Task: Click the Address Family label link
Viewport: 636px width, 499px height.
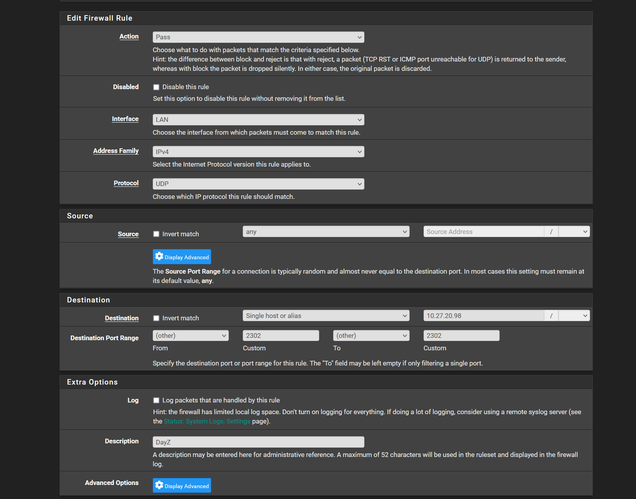Action: coord(116,151)
